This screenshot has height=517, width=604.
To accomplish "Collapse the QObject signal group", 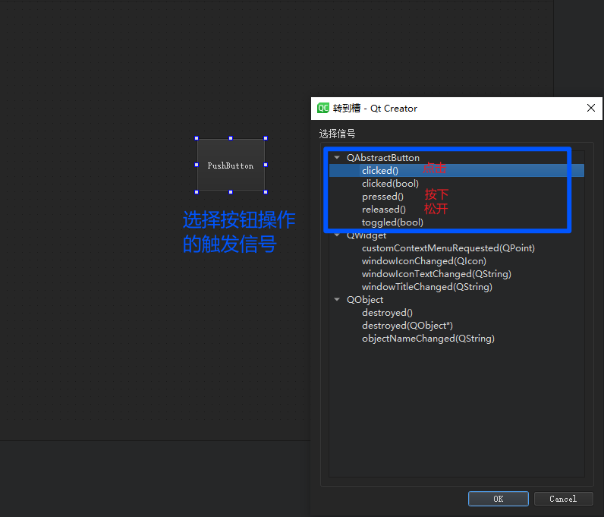I will (x=337, y=299).
